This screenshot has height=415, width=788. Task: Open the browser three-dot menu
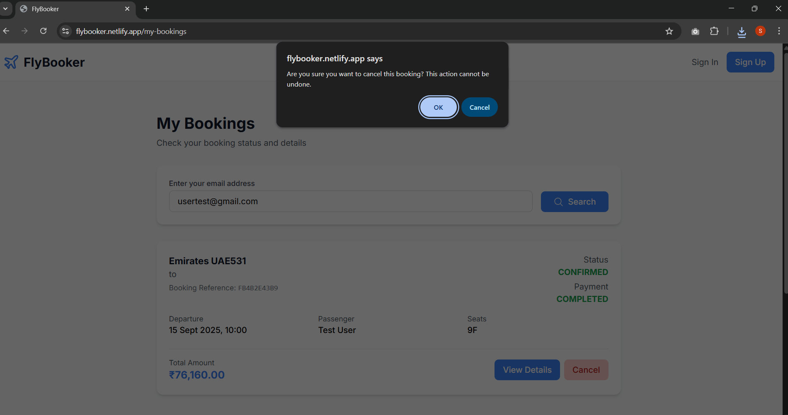779,31
